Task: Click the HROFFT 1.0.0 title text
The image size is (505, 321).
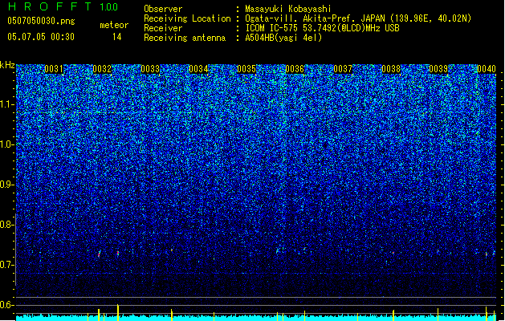Action: (63, 6)
